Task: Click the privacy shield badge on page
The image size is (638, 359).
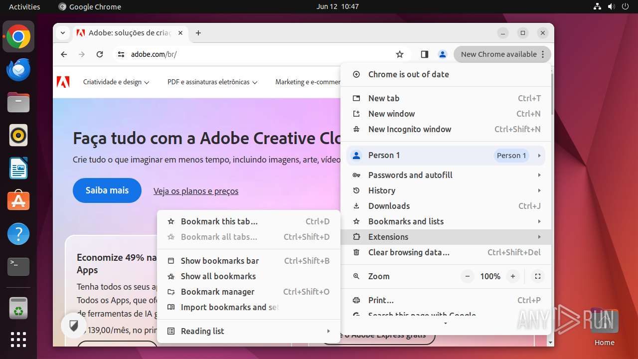Action: click(x=74, y=326)
